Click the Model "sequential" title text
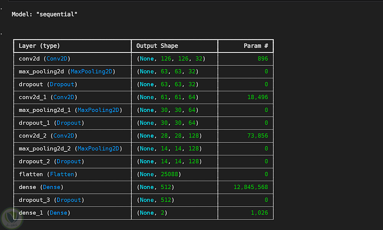The width and height of the screenshot is (383, 230). pyautogui.click(x=44, y=14)
